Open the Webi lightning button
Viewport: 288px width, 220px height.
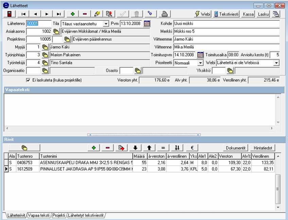(x=203, y=14)
